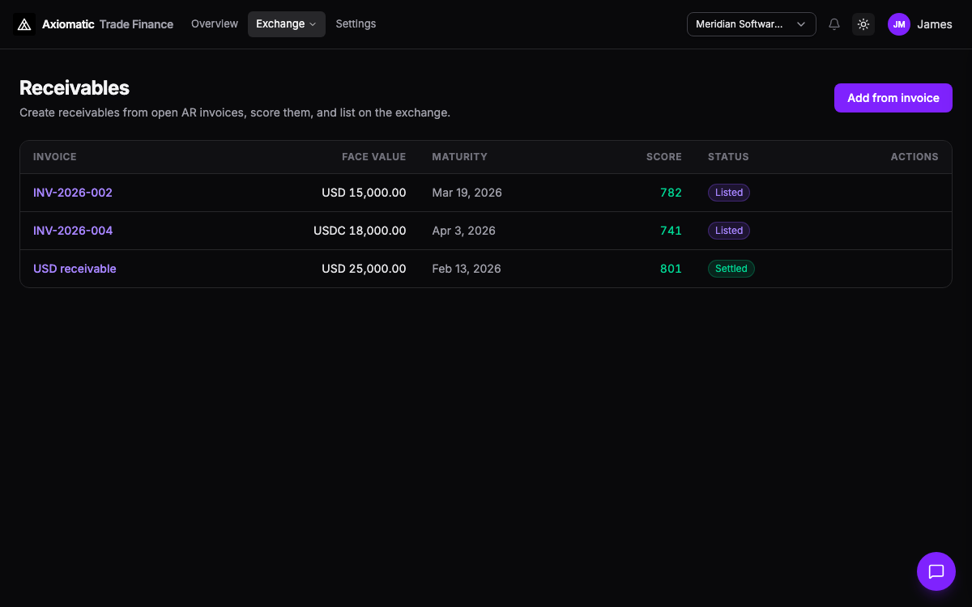The width and height of the screenshot is (972, 607).
Task: Open the USD receivable link
Action: [75, 269]
